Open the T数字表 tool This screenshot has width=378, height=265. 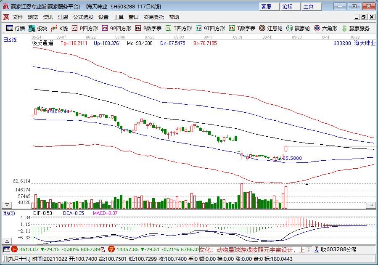click(242, 28)
